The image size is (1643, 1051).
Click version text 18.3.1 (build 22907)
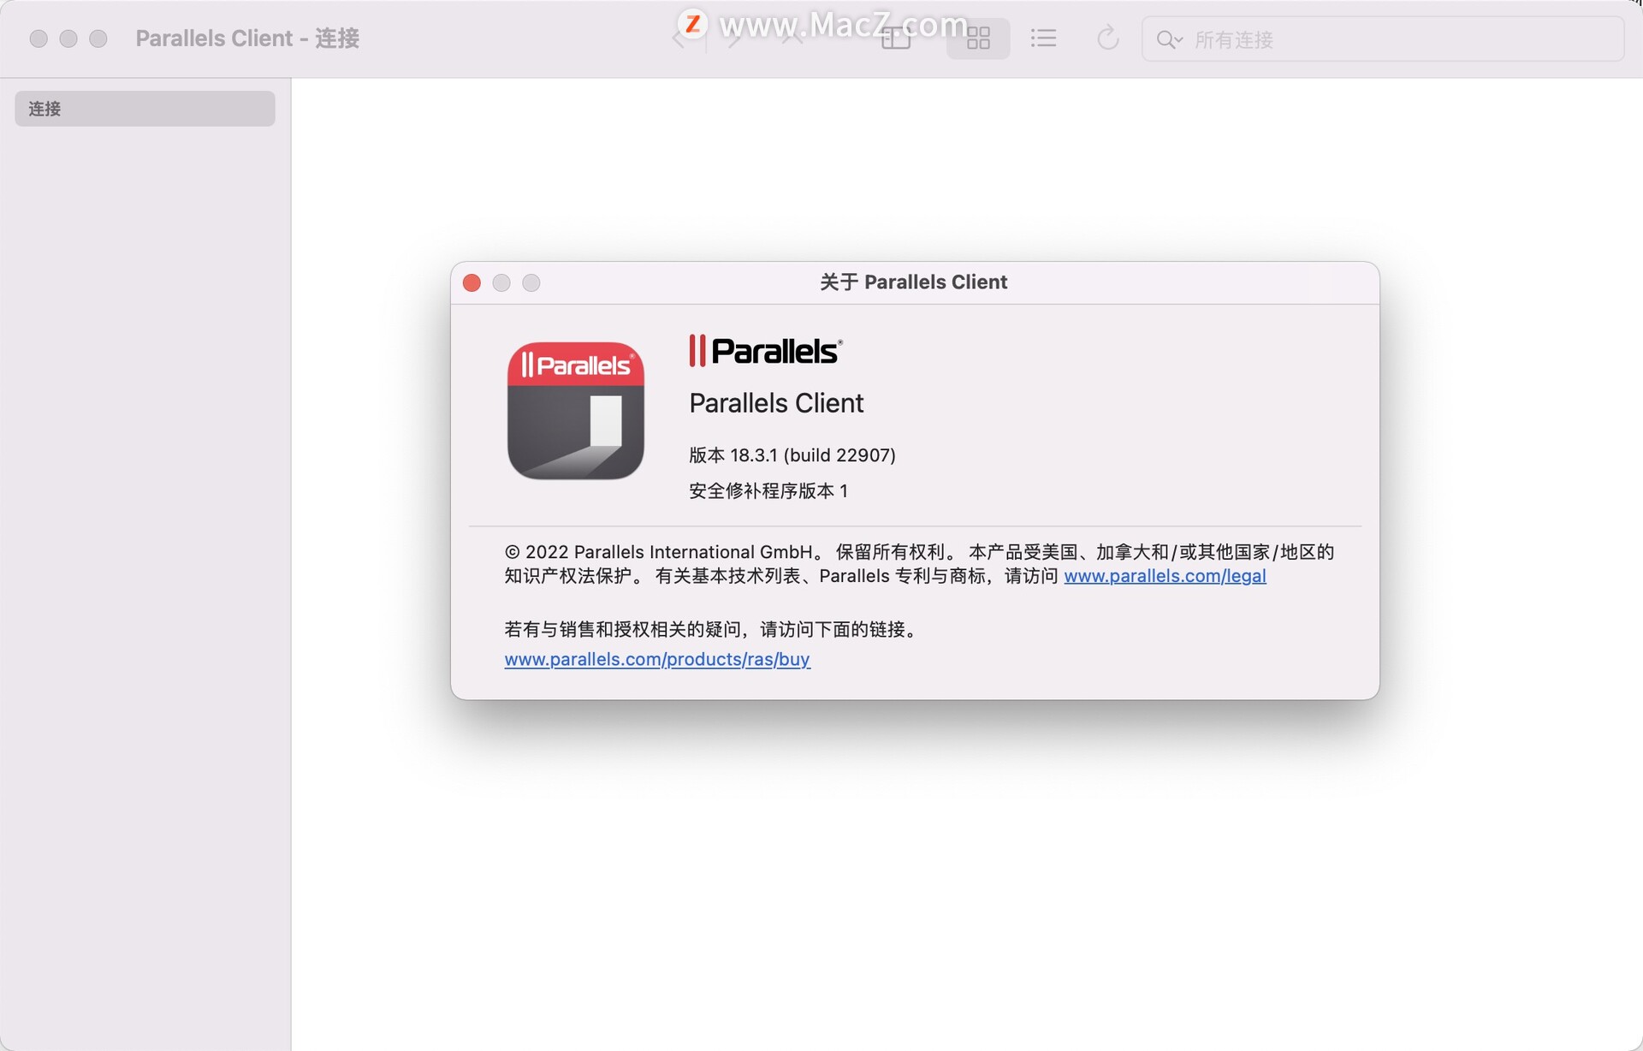pyautogui.click(x=792, y=455)
